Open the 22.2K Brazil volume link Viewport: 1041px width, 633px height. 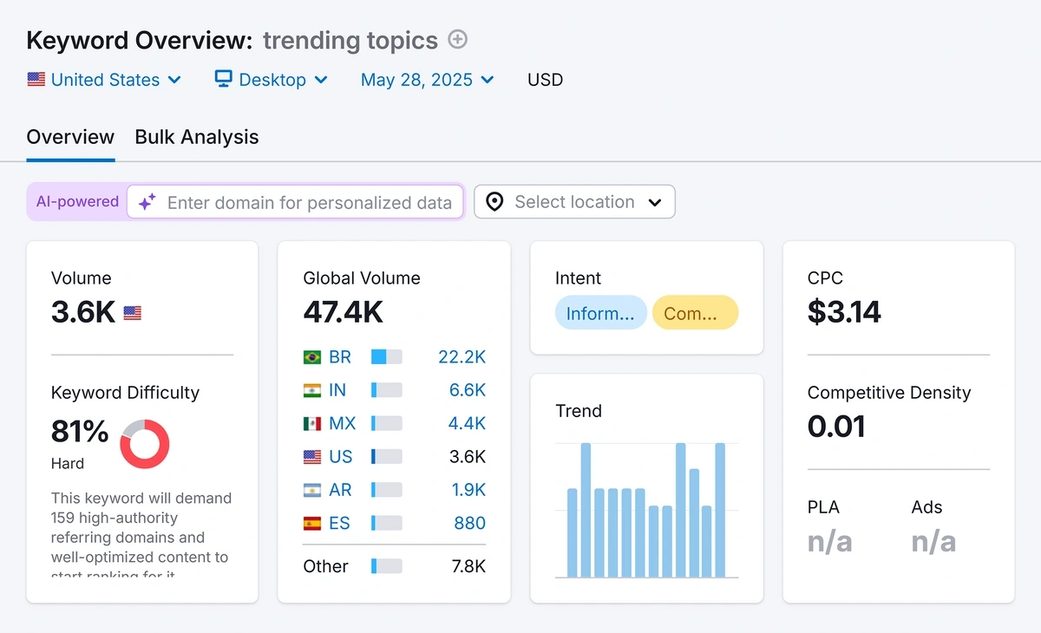click(462, 357)
